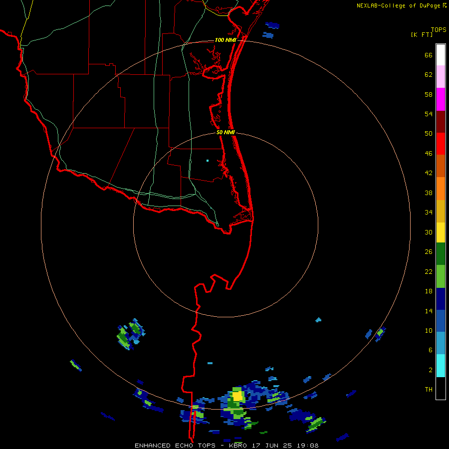The width and height of the screenshot is (449, 449).
Task: Click the 'KBRO' radar station identifier
Action: click(x=239, y=446)
